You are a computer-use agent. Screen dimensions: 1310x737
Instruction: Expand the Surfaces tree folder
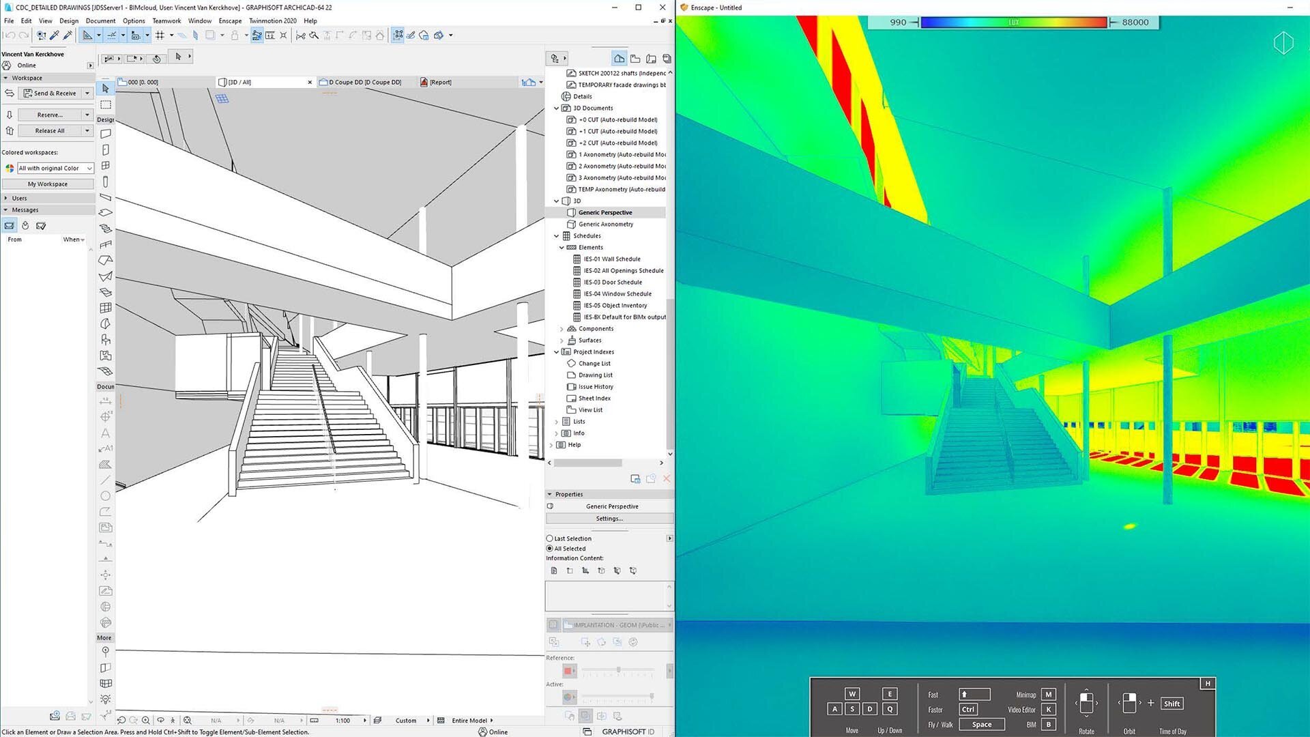(562, 341)
